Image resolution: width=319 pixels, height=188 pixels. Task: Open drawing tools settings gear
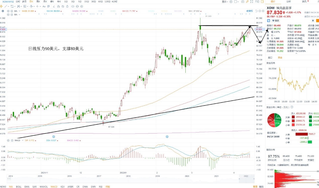pyautogui.click(x=82, y=6)
